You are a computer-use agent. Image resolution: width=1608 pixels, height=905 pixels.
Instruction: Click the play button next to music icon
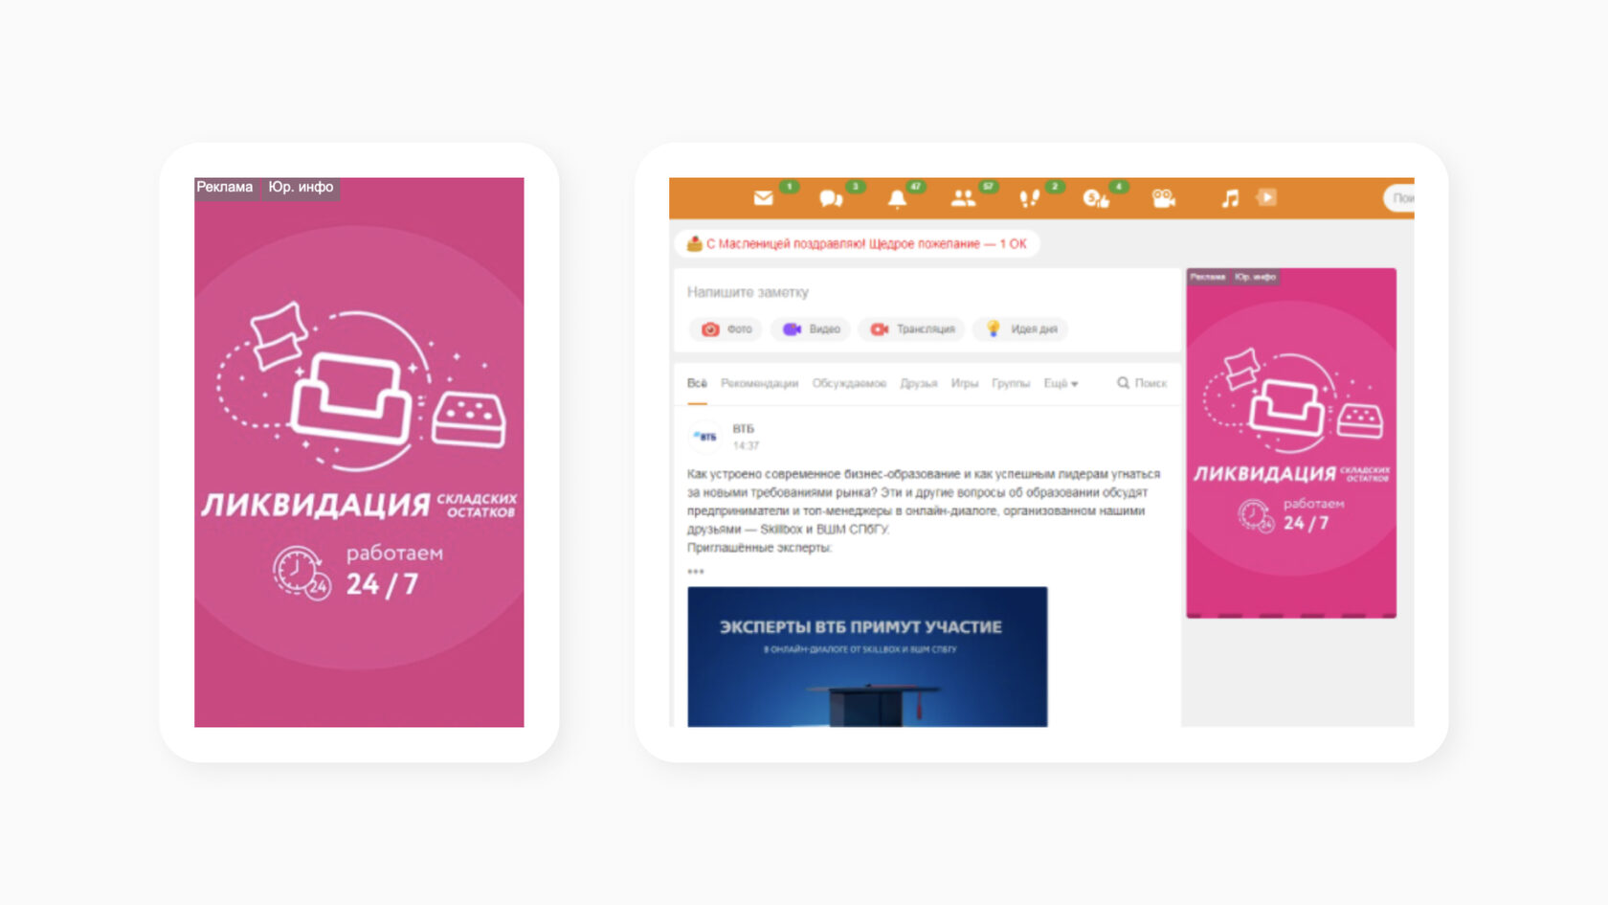[x=1266, y=197]
